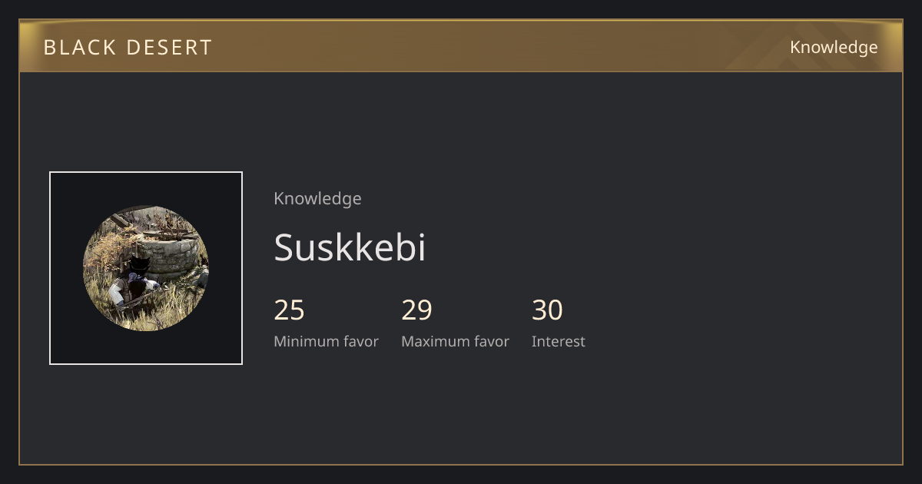Click the well in the Suskkebi image
The height and width of the screenshot is (484, 922).
pyautogui.click(x=171, y=255)
